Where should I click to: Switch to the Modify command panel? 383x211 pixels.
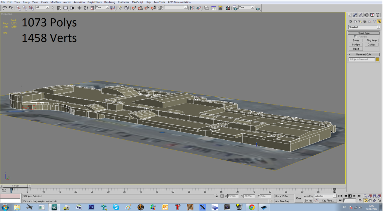(x=354, y=15)
